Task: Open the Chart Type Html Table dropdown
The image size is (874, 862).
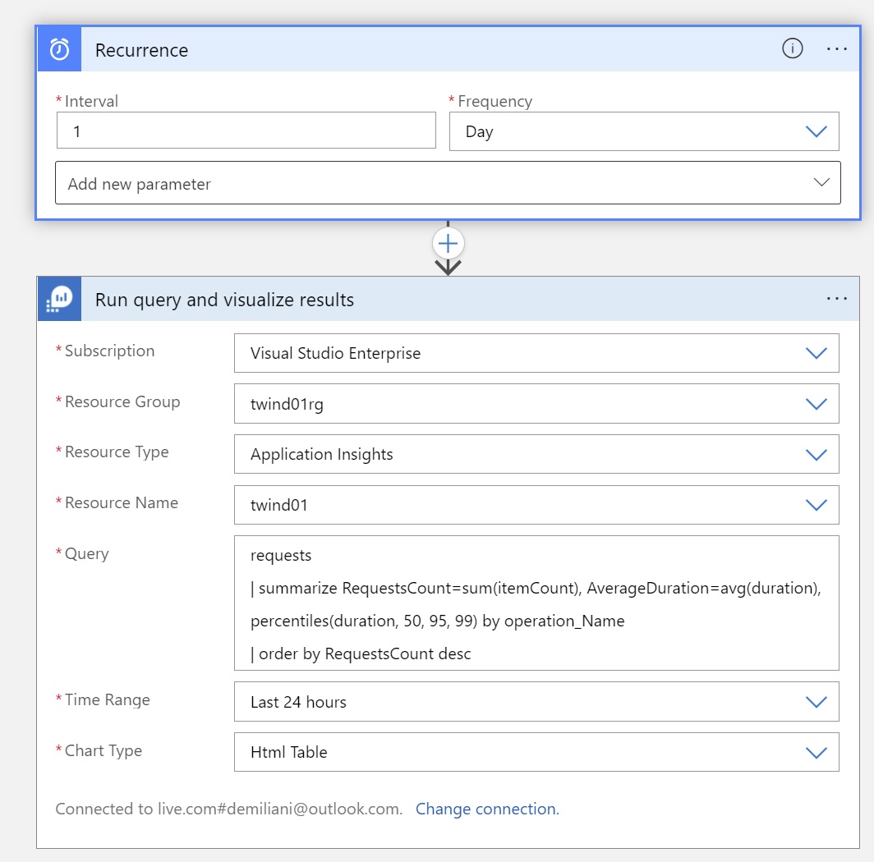Action: (x=536, y=752)
